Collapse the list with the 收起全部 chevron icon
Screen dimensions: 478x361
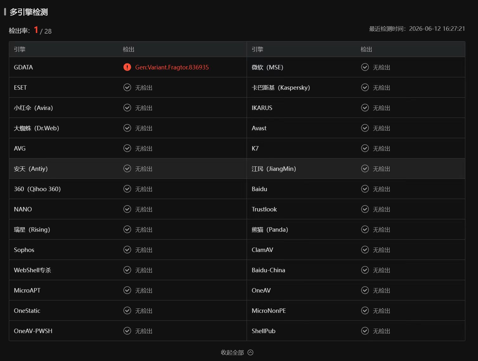point(250,352)
